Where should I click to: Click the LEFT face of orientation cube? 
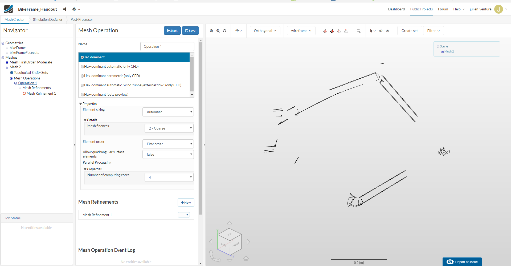point(224,244)
